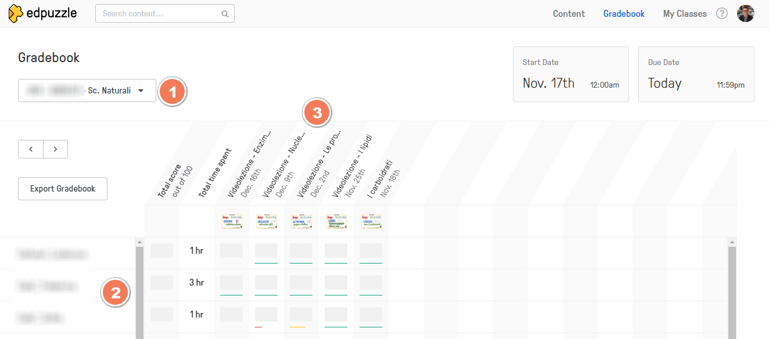Open the user profile avatar
Viewport: 769px width, 339px height.
pyautogui.click(x=745, y=13)
